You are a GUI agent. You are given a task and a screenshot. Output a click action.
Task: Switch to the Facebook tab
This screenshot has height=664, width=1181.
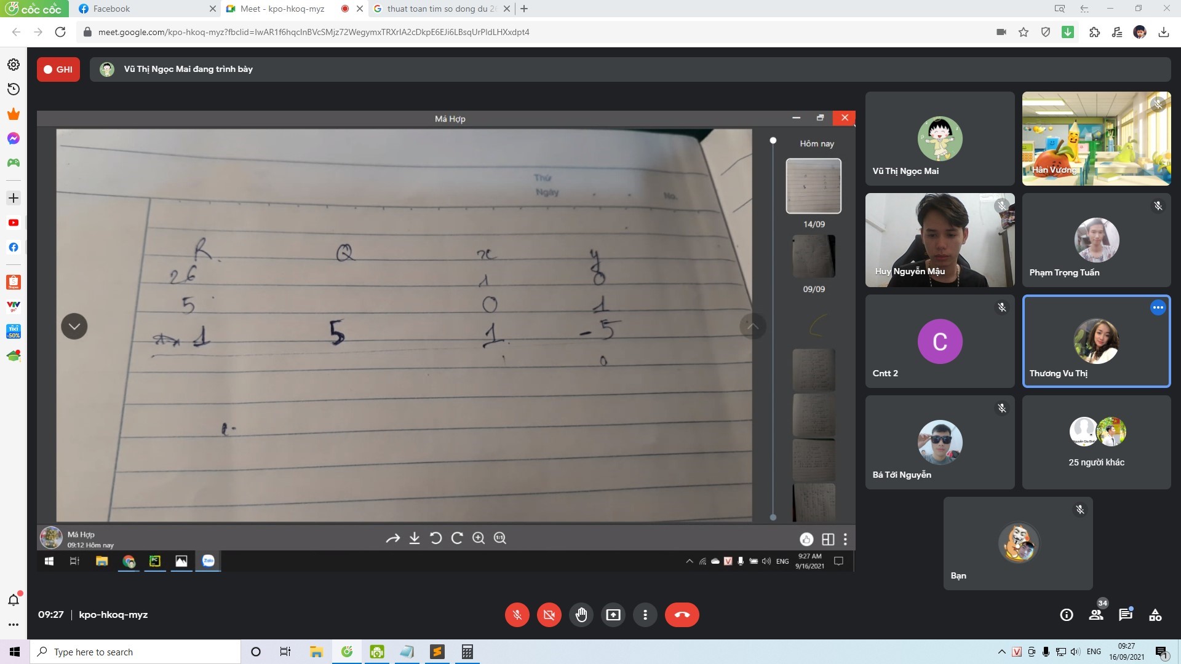coord(112,9)
